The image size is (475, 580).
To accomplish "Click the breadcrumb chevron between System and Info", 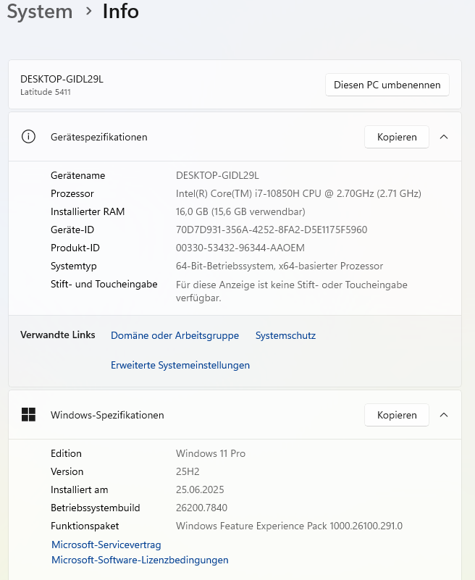I will [x=88, y=12].
